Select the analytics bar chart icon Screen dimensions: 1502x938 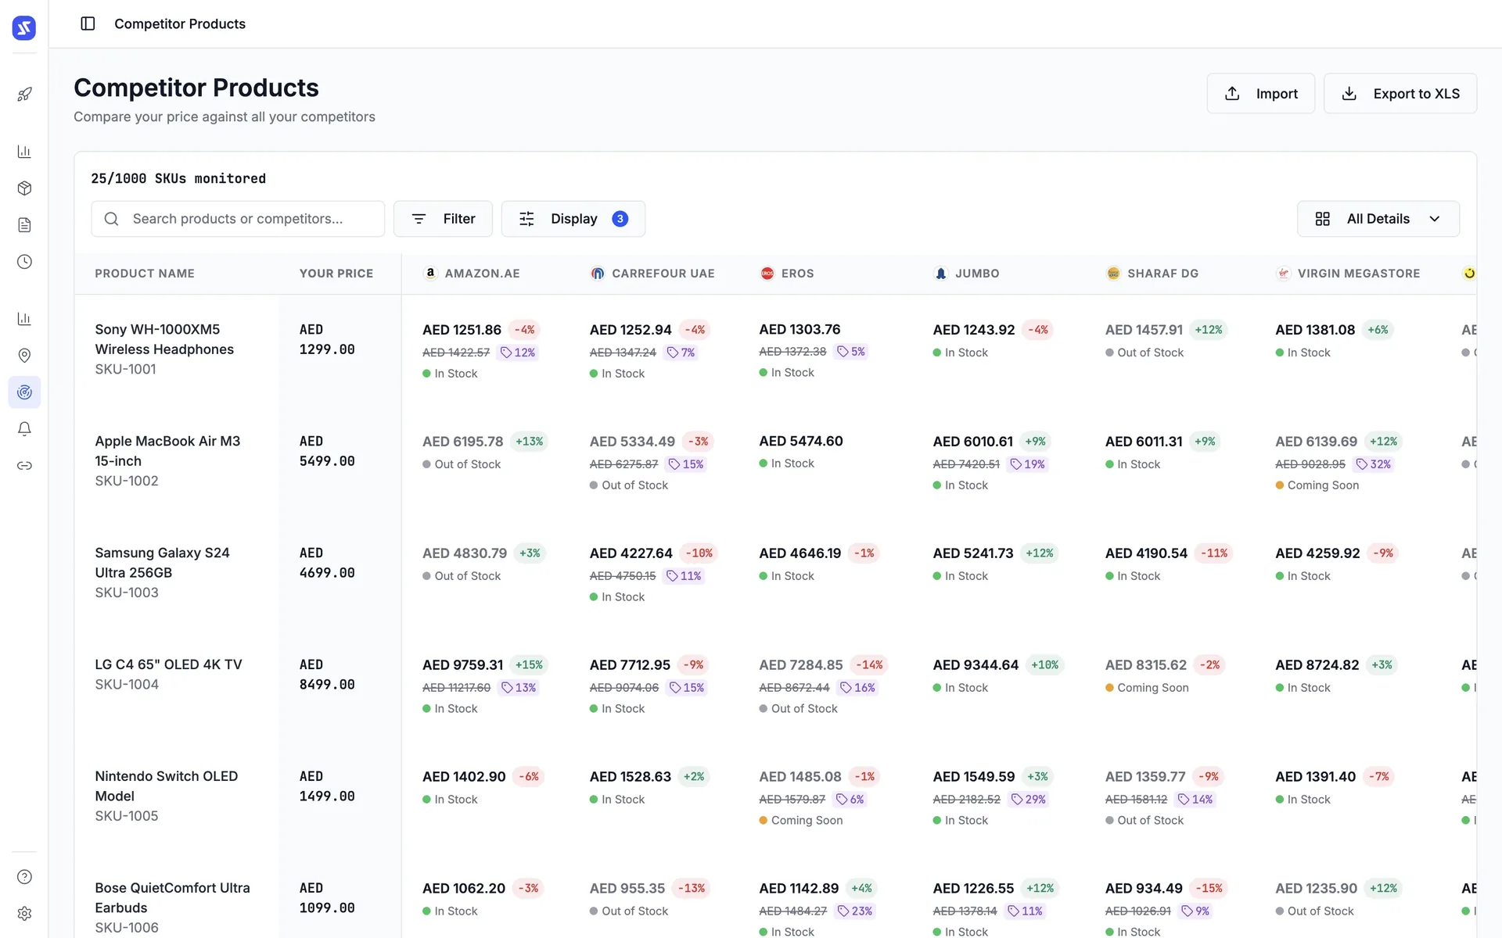[24, 151]
